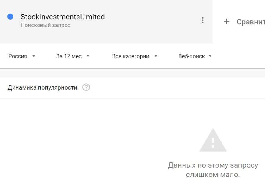Click the Сравнить label

(x=250, y=22)
